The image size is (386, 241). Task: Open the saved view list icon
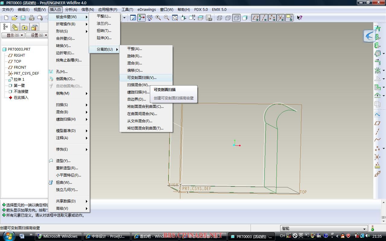point(192,18)
